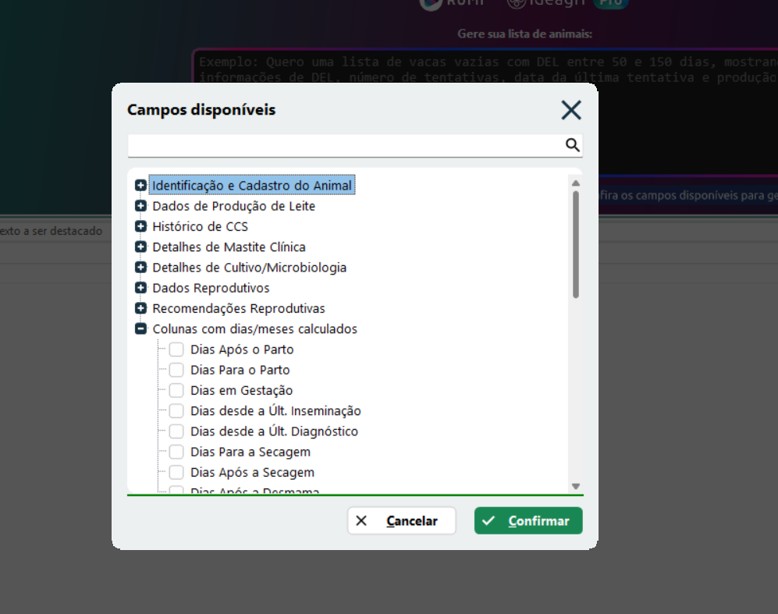Image resolution: width=778 pixels, height=614 pixels.
Task: Click the green Confirmar button
Action: [x=528, y=521]
